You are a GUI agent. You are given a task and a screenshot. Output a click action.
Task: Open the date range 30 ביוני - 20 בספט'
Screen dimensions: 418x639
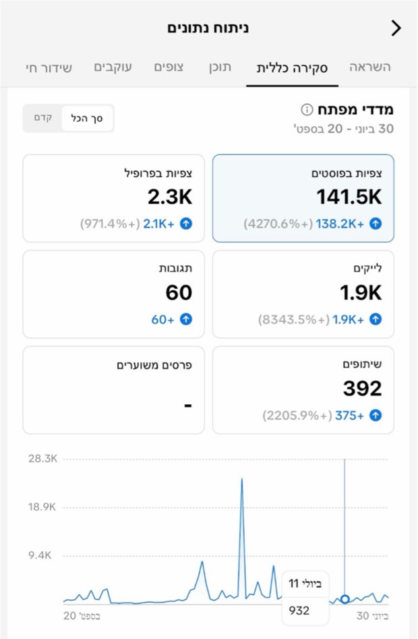[x=344, y=129]
